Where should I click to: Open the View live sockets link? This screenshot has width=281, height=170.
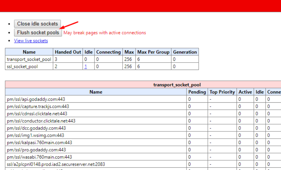click(31, 41)
